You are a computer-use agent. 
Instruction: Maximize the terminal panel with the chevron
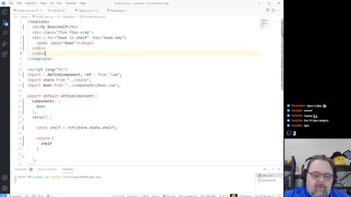tap(273, 169)
